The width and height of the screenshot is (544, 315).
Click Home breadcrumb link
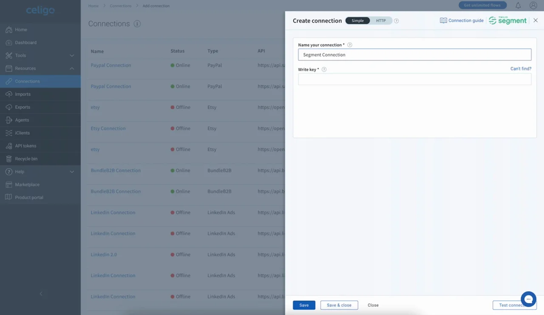tap(93, 6)
